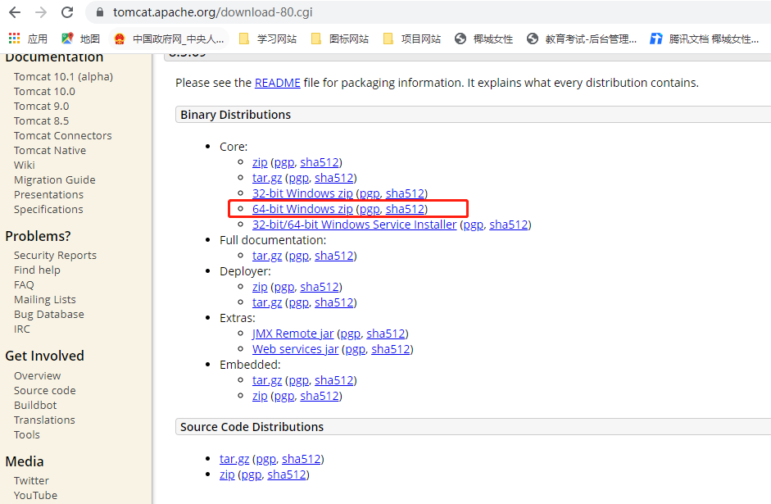
Task: Open the 椰城女性 bookmark
Action: point(484,39)
